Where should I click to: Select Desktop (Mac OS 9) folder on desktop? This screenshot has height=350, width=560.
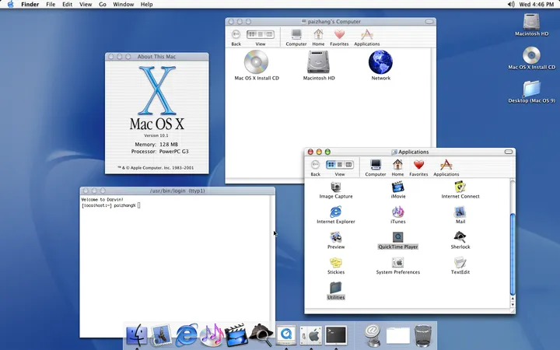[x=531, y=89]
